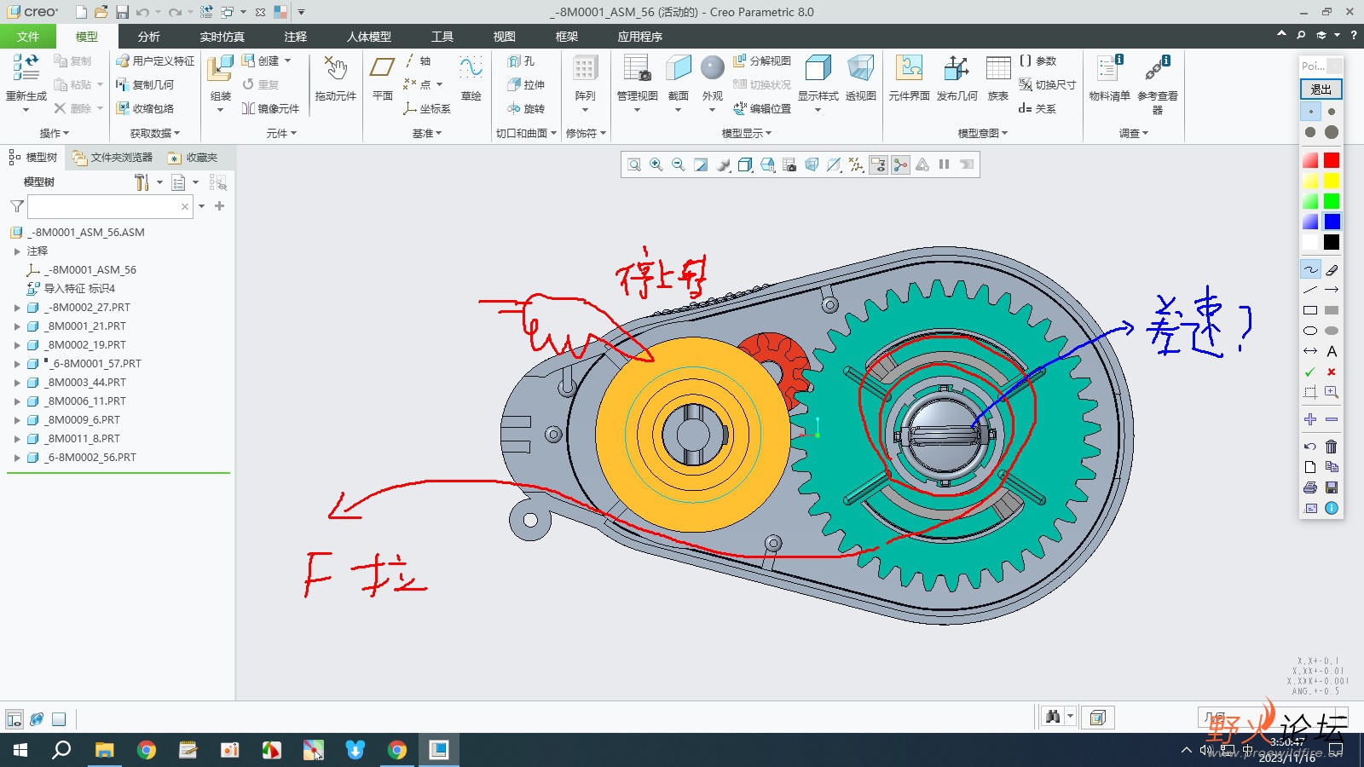Click 物料清单 bill of materials button
Screen dimensions: 1364x767
1109,78
